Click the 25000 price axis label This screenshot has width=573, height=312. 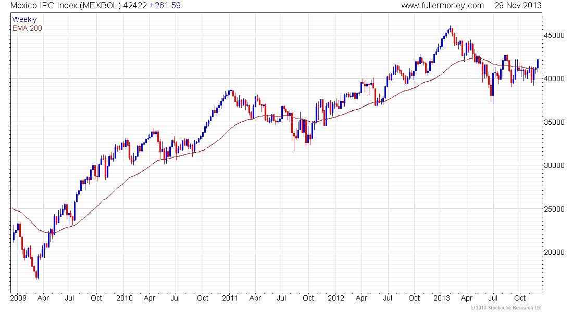tap(554, 209)
